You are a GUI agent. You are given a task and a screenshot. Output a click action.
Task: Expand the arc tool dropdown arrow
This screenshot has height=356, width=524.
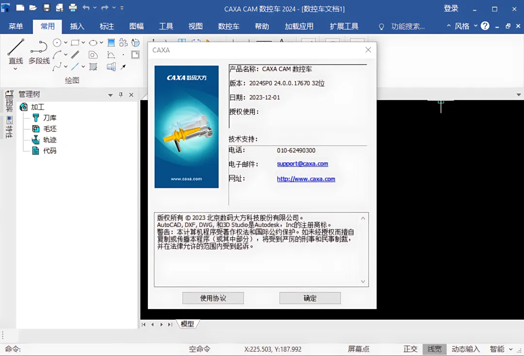66,55
